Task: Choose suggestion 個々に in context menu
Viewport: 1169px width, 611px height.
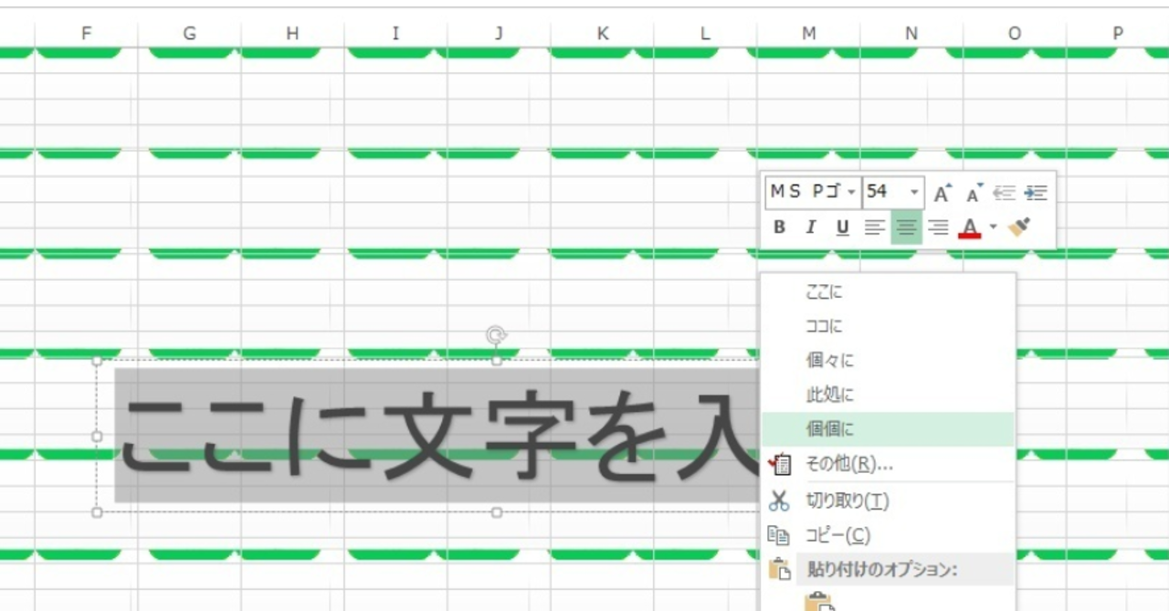Action: click(x=888, y=361)
